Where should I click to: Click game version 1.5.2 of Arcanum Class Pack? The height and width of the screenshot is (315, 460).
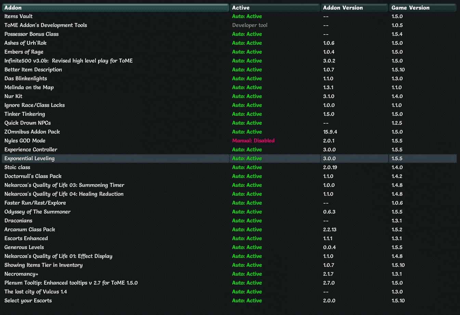[397, 230]
